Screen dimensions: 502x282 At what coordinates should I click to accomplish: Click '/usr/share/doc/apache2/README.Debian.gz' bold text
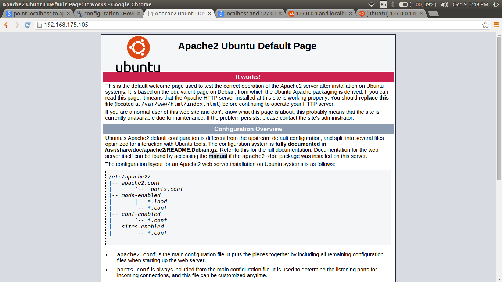[161, 150]
